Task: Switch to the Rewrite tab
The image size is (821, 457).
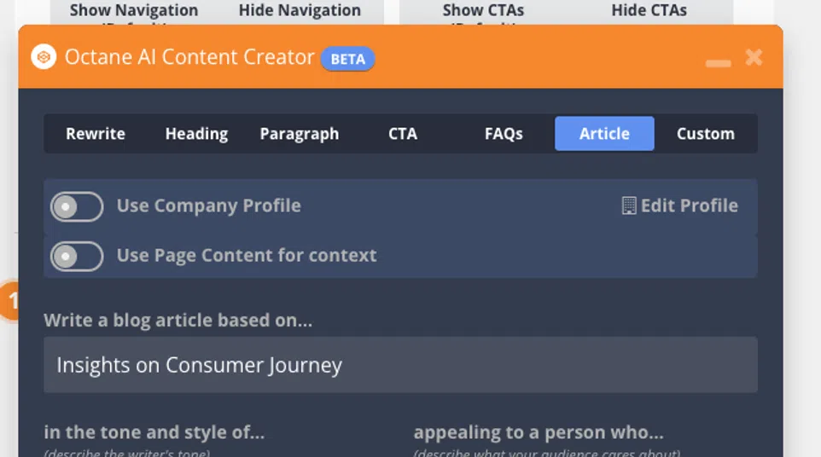Action: 96,134
